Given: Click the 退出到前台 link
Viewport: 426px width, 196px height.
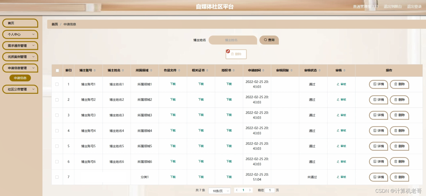Looking at the screenshot, I should point(393,6).
